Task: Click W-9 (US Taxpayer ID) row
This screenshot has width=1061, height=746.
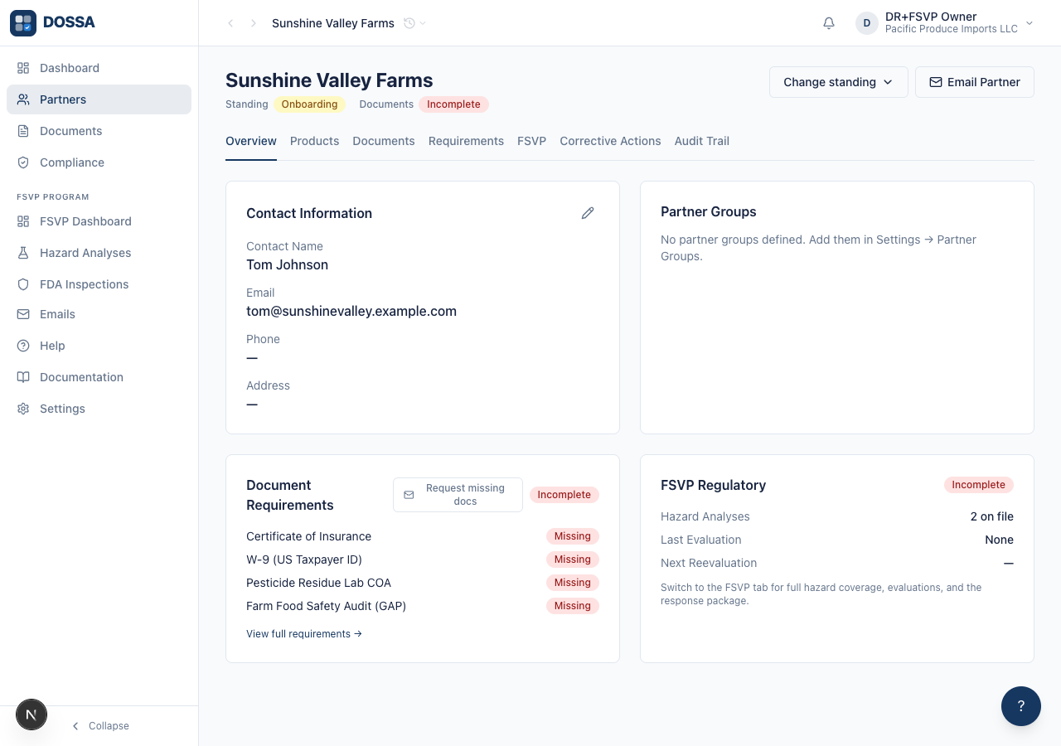Action: point(423,559)
